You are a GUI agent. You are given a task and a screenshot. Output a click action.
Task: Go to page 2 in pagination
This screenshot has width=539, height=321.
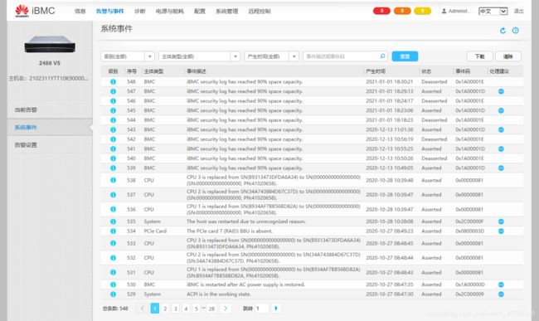pos(165,309)
